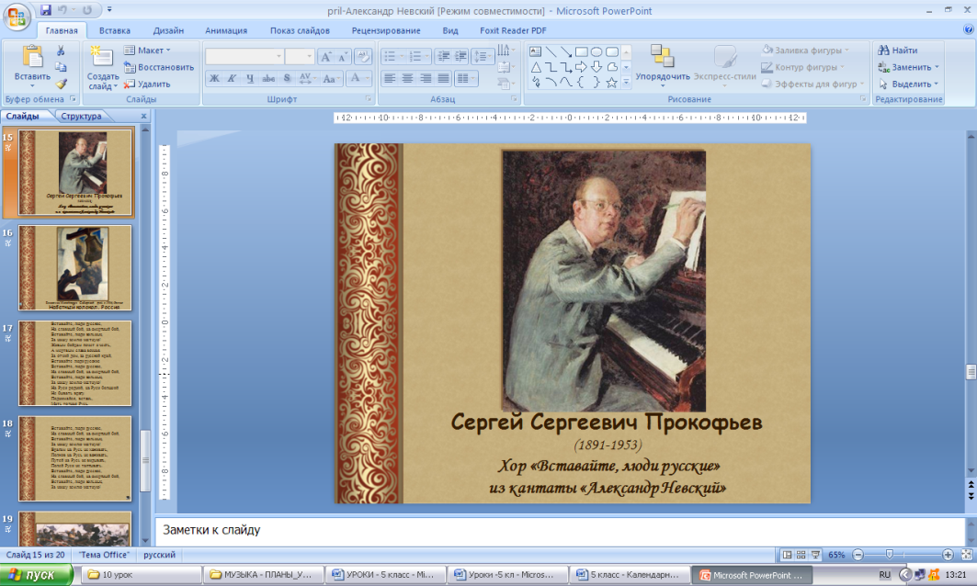Screen dimensions: 977x586
Task: Paste clipboard contents with the Вставить icon
Action: (x=32, y=57)
